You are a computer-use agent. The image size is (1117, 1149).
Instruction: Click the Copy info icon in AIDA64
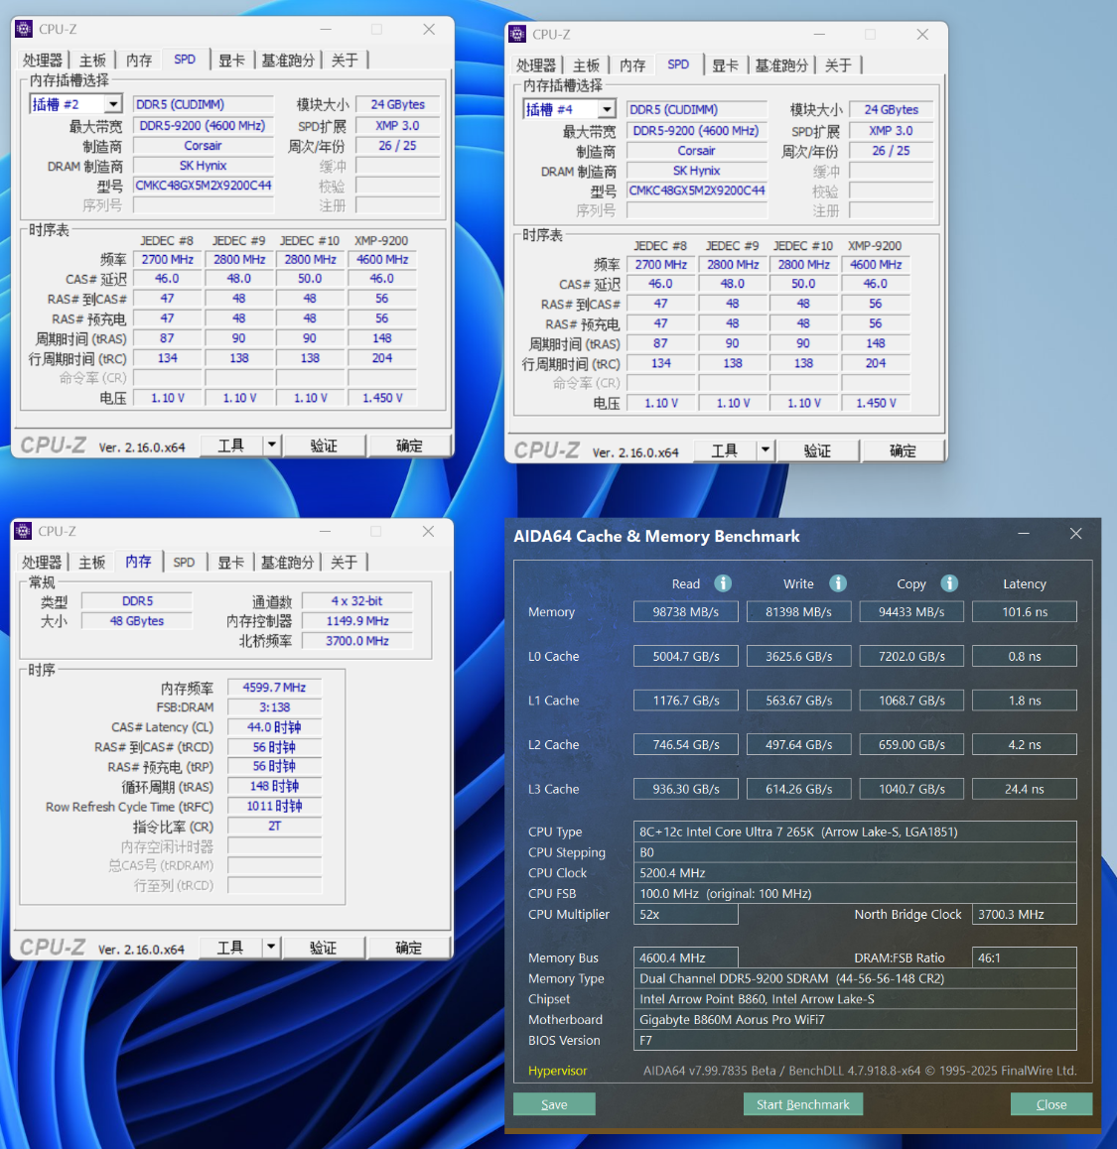949,583
